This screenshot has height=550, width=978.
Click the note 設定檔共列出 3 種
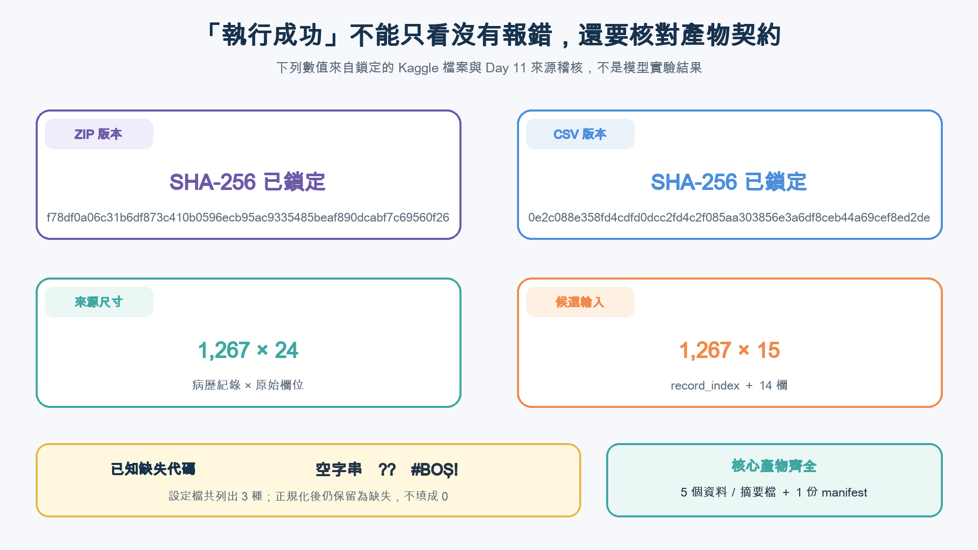pos(308,496)
